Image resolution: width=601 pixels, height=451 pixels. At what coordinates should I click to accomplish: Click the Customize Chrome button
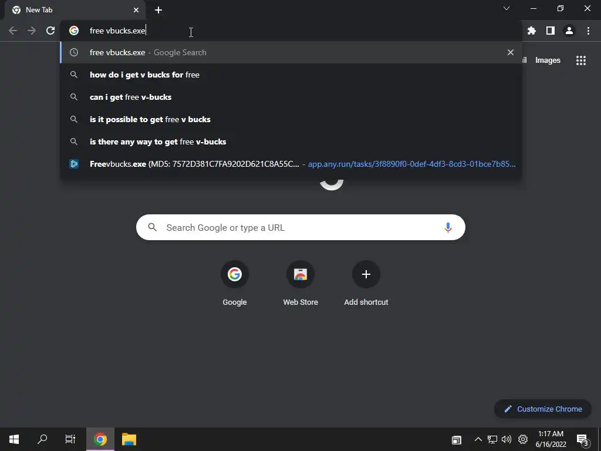543,409
